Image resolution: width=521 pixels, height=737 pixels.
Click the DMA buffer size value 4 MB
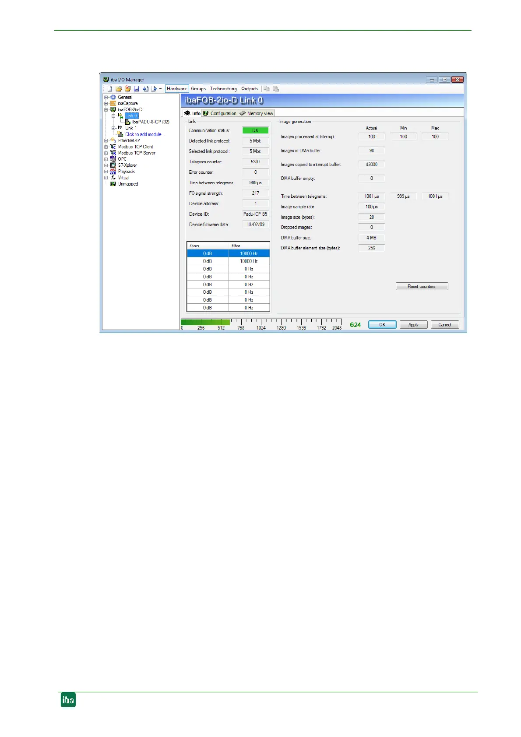(371, 238)
